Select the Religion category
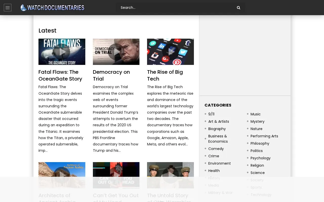 (x=257, y=165)
